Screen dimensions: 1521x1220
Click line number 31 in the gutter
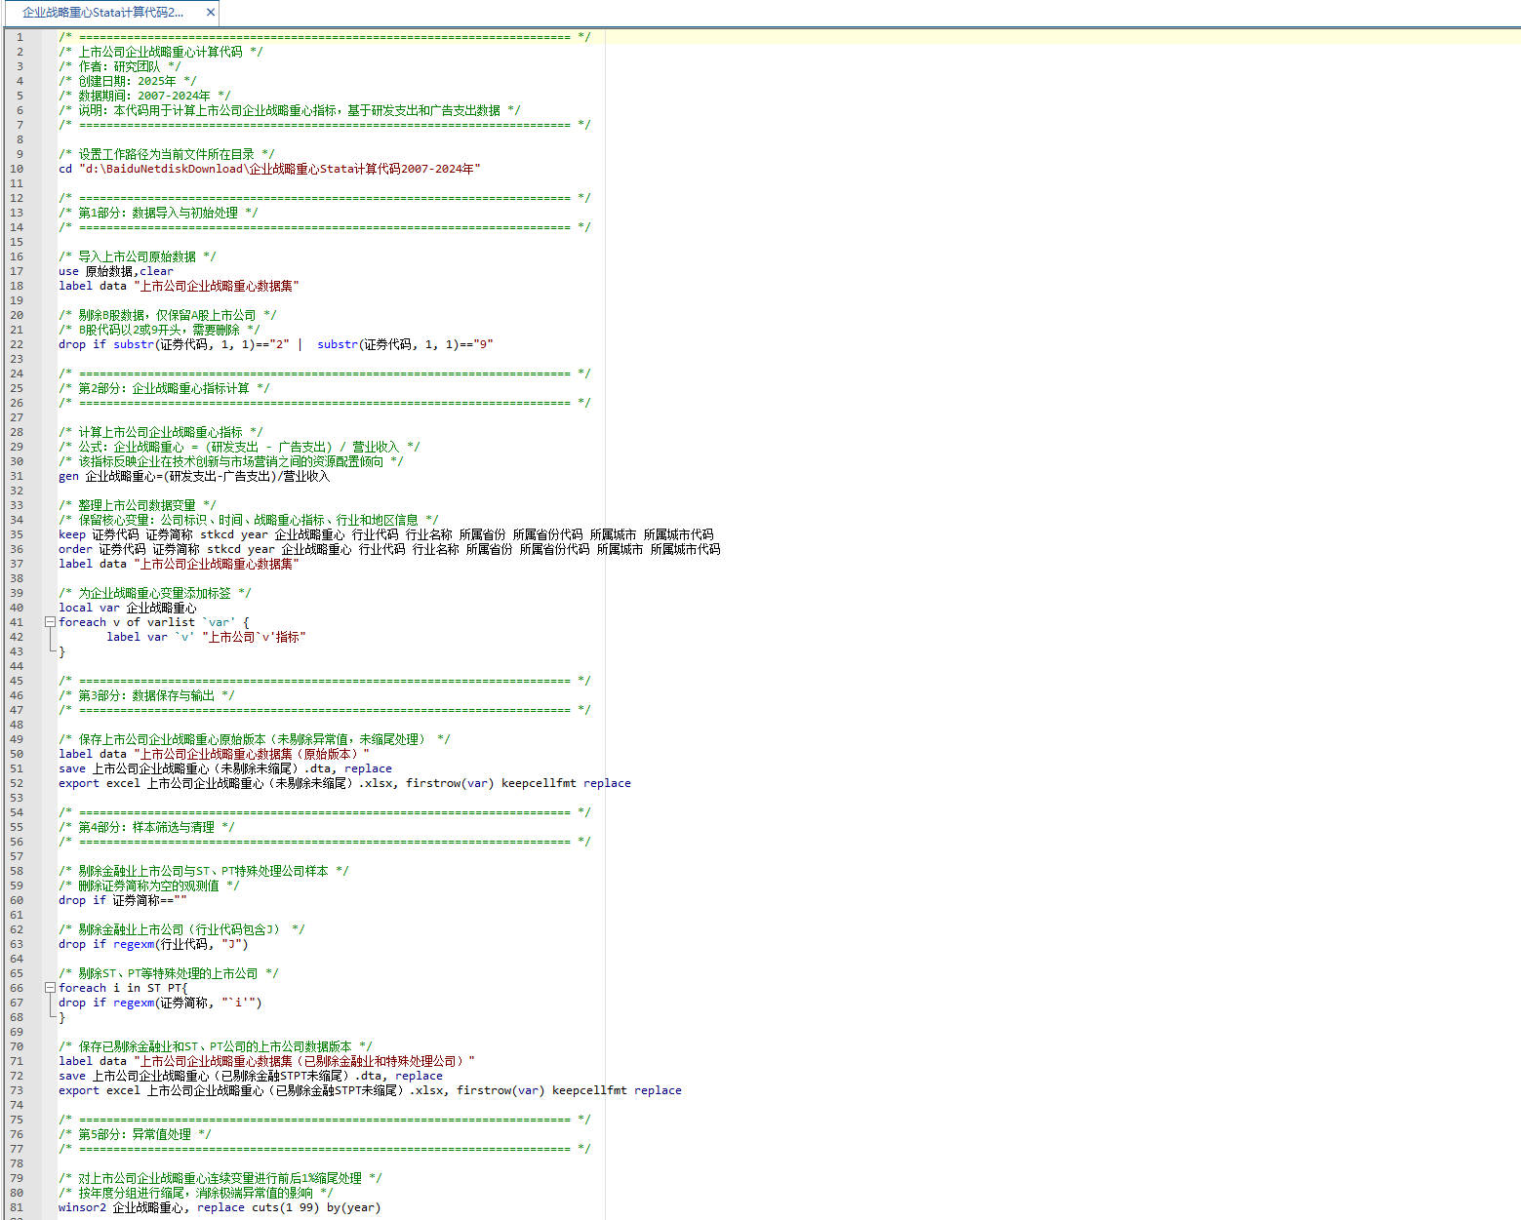coord(17,476)
